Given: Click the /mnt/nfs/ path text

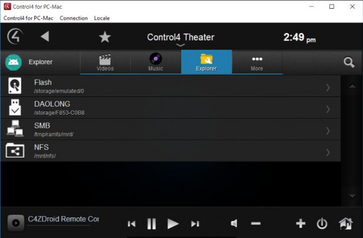Looking at the screenshot, I should pyautogui.click(x=45, y=156).
